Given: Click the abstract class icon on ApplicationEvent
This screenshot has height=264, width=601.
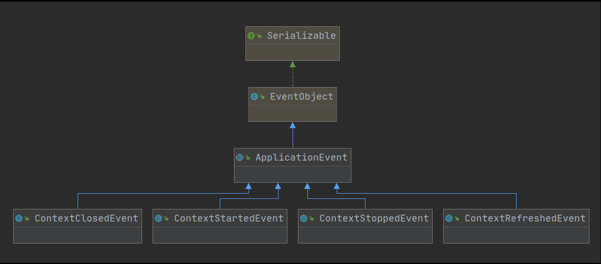Looking at the screenshot, I should coord(240,157).
